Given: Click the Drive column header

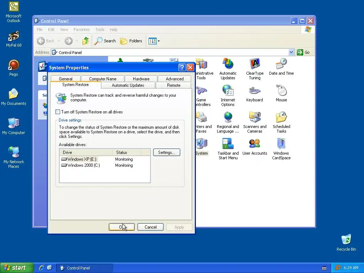Looking at the screenshot, I should tap(86, 152).
